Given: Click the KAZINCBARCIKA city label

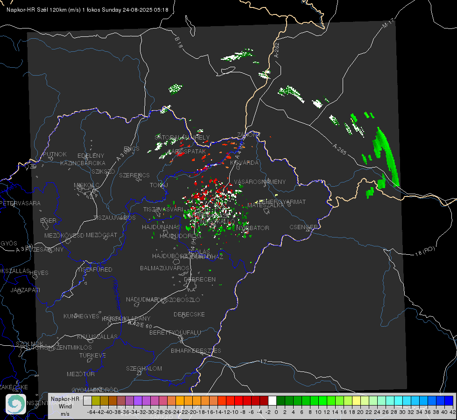Looking at the screenshot, I should [83, 163].
